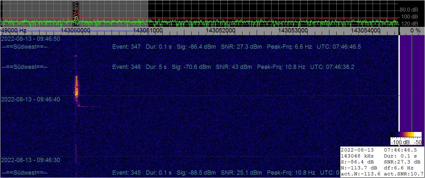Click Peak-Frq: 10.8 Hz in event 346 row
The width and height of the screenshot is (425, 178).
(x=281, y=67)
